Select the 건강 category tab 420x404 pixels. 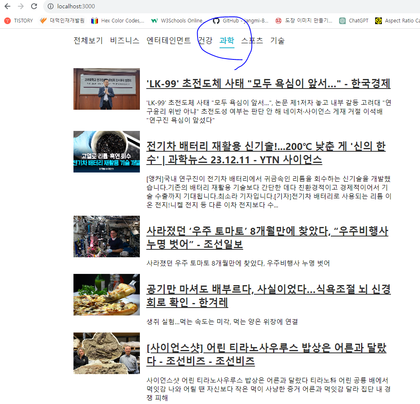(205, 40)
